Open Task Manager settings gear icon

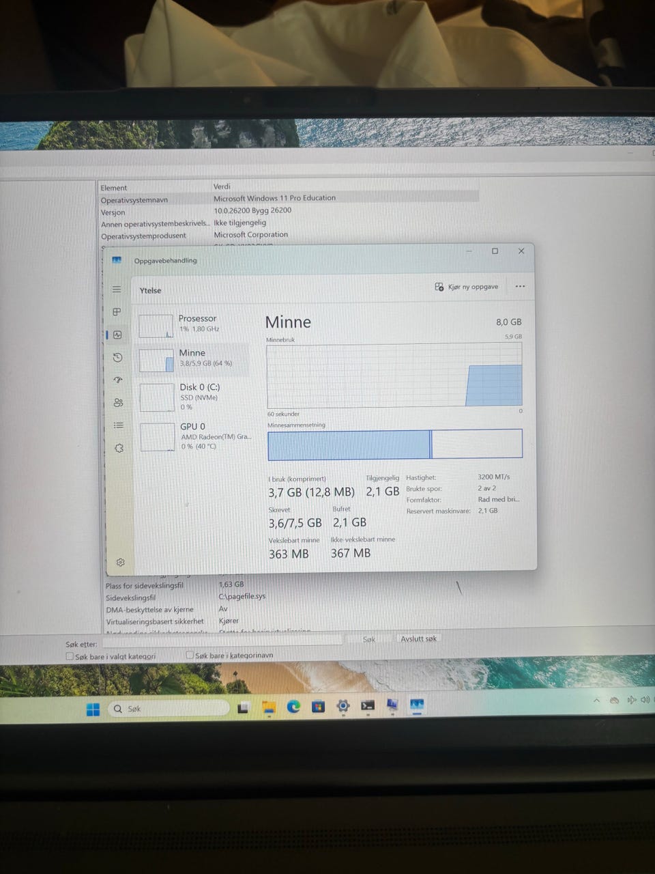coord(120,562)
